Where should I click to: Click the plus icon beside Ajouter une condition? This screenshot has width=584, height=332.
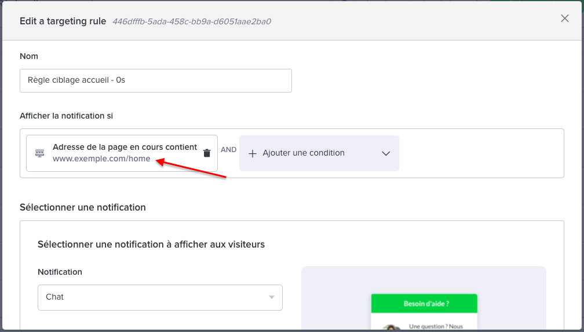pyautogui.click(x=253, y=153)
